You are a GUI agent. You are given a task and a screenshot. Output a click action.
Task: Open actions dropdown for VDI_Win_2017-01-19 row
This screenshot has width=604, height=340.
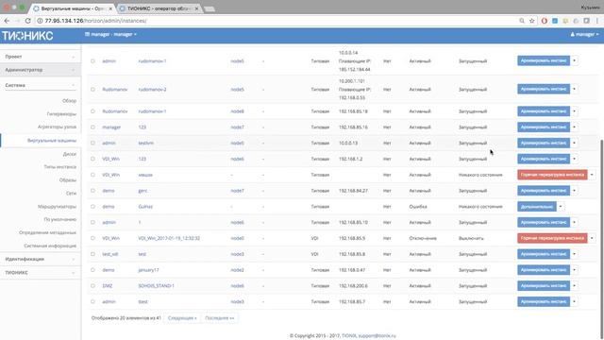click(x=592, y=238)
